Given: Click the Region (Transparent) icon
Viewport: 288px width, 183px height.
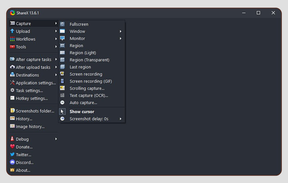Looking at the screenshot, I should click(62, 60).
